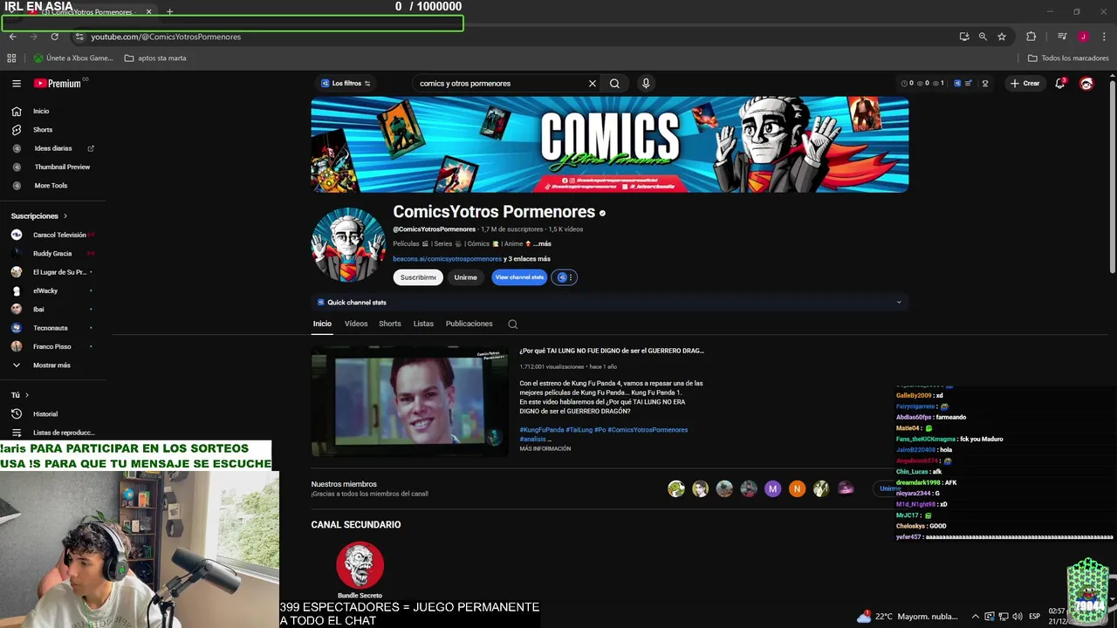
Task: Open the Únete a Xbox Game bookmark
Action: point(73,58)
